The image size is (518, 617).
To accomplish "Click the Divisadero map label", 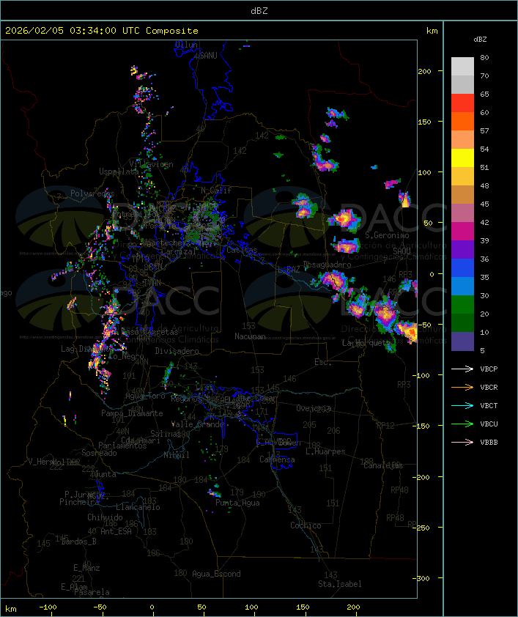I will (x=177, y=351).
